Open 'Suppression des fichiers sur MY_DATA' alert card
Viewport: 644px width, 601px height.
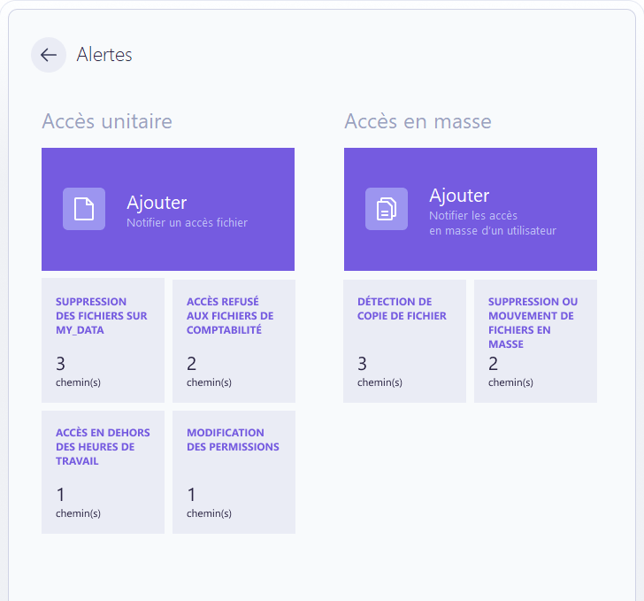coord(103,341)
